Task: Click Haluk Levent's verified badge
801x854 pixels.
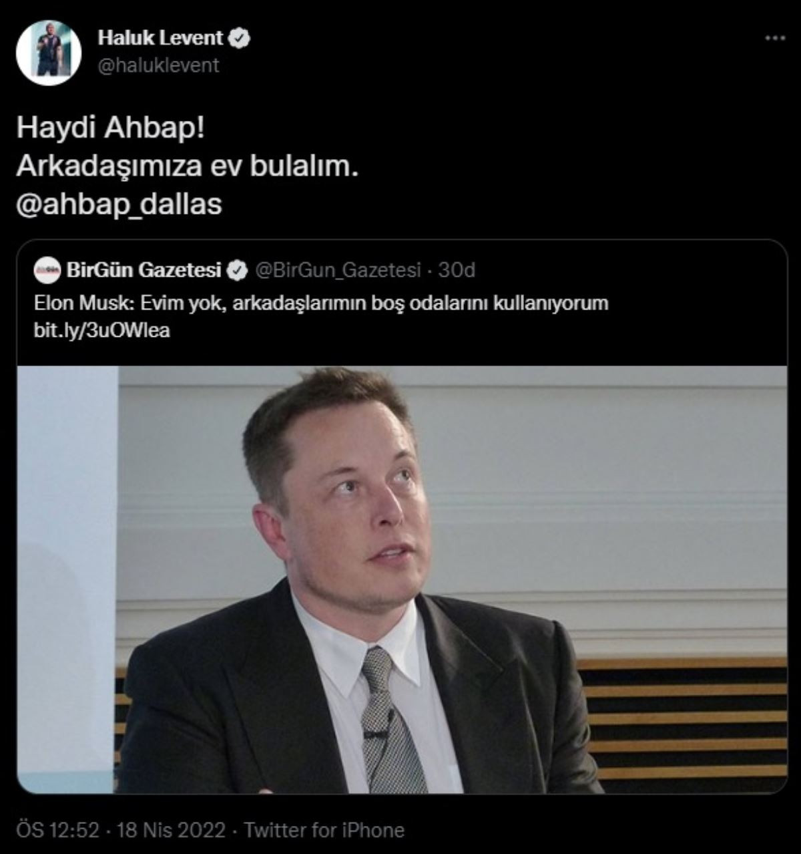Action: point(239,38)
